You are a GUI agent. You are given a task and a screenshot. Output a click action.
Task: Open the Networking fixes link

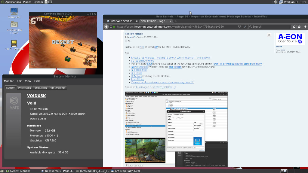click(140, 67)
